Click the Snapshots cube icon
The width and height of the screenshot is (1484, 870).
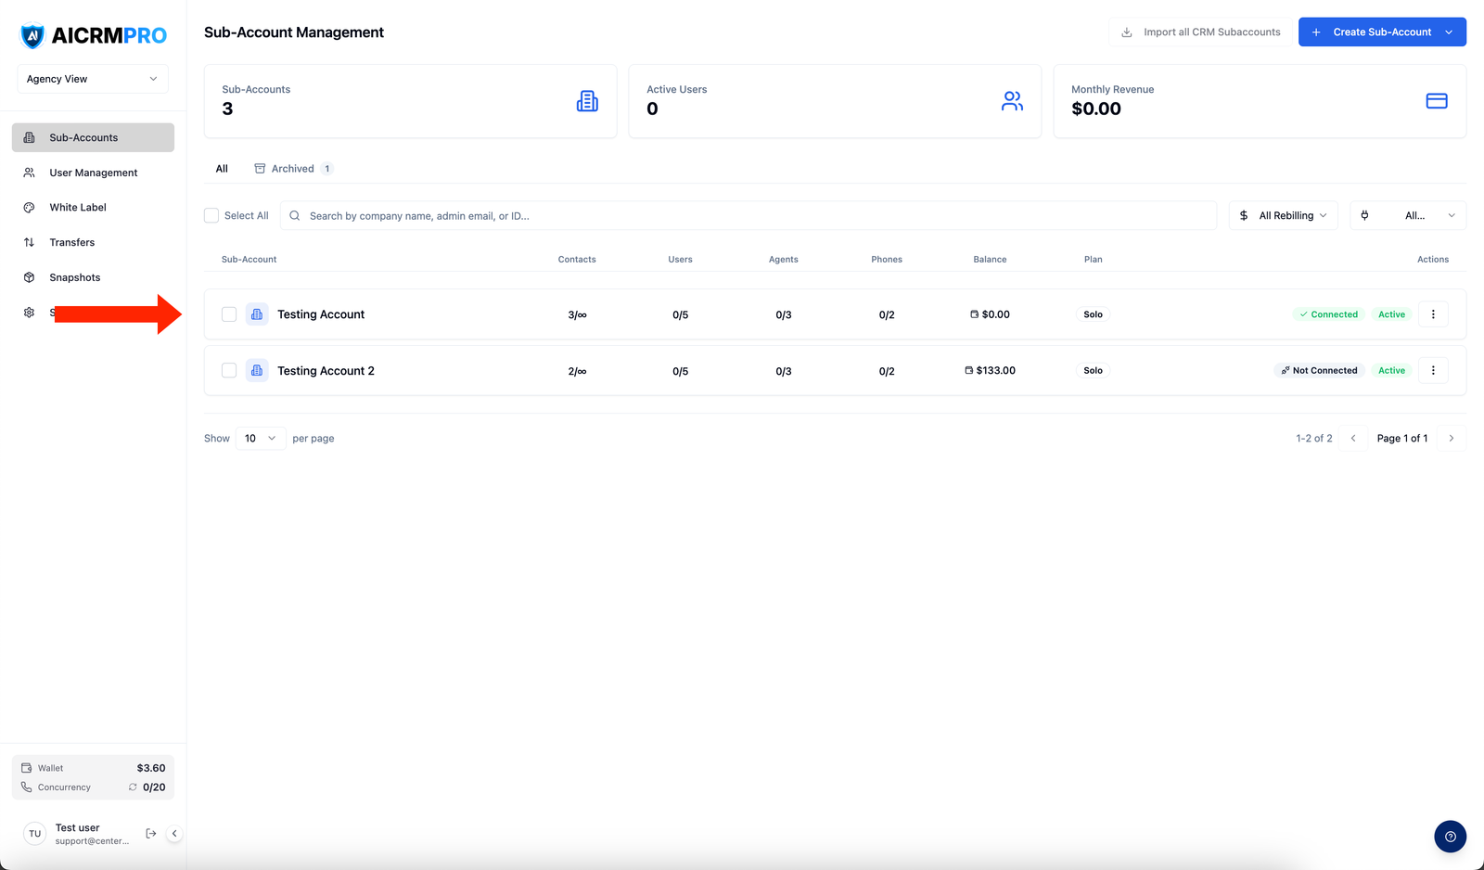29,277
